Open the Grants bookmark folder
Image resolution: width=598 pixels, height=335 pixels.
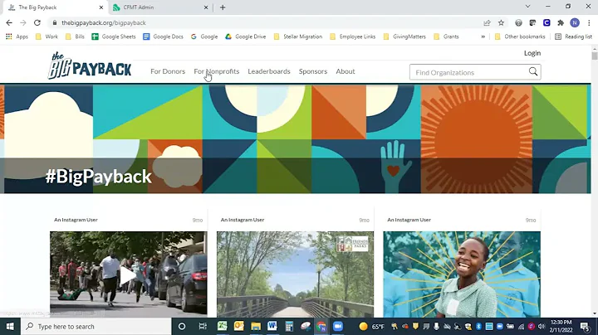[x=446, y=36]
